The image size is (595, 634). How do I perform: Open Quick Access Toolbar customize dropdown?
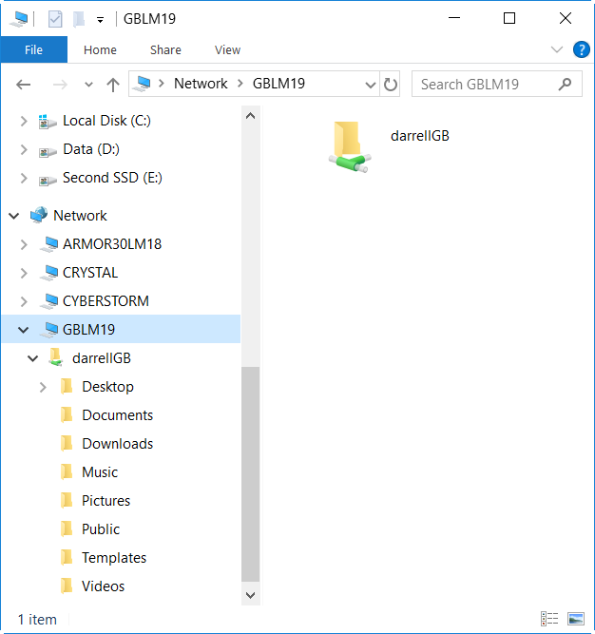[100, 19]
